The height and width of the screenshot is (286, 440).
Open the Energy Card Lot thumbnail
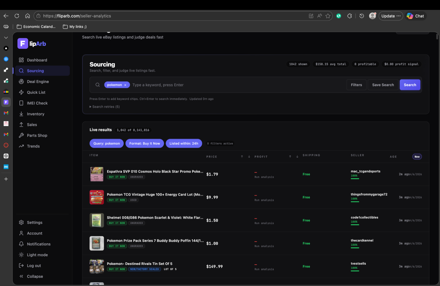(96, 197)
